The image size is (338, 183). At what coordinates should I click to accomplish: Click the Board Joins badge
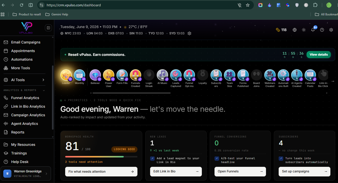(256, 75)
